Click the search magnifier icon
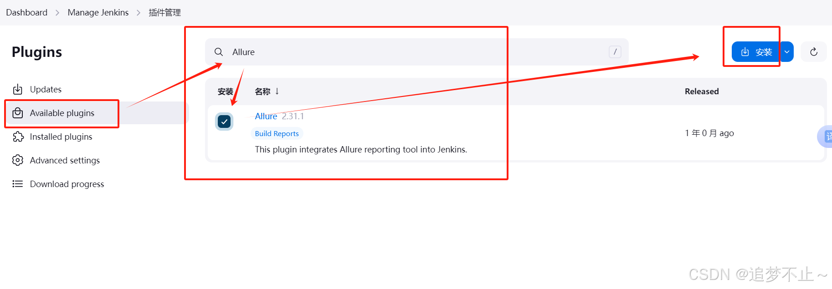Screen dimensions: 832x289 pyautogui.click(x=219, y=52)
